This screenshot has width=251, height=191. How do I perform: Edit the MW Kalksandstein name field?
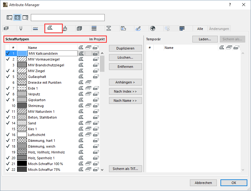(x=53, y=53)
